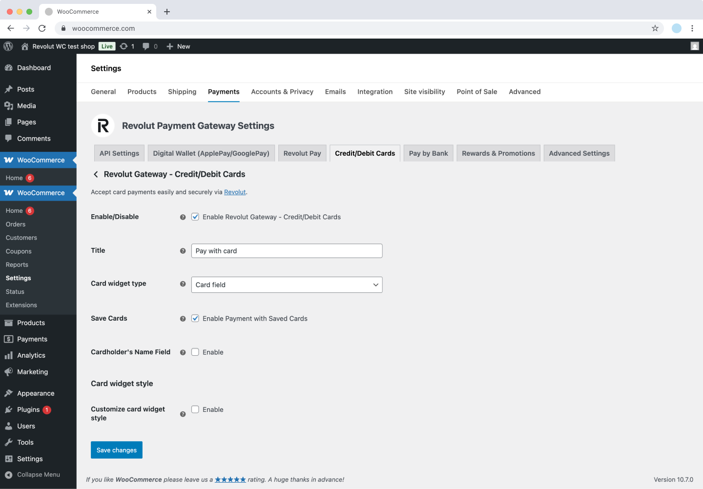This screenshot has height=489, width=703.
Task: Switch to the General settings tab
Action: pos(103,92)
